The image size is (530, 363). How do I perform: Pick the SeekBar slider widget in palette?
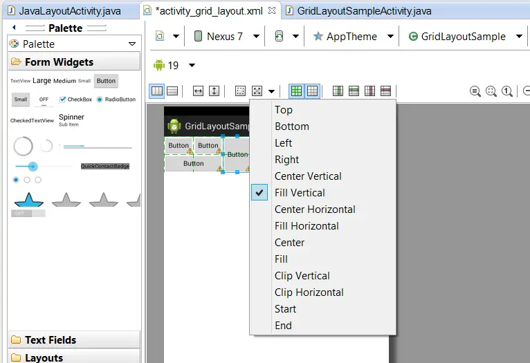44,166
